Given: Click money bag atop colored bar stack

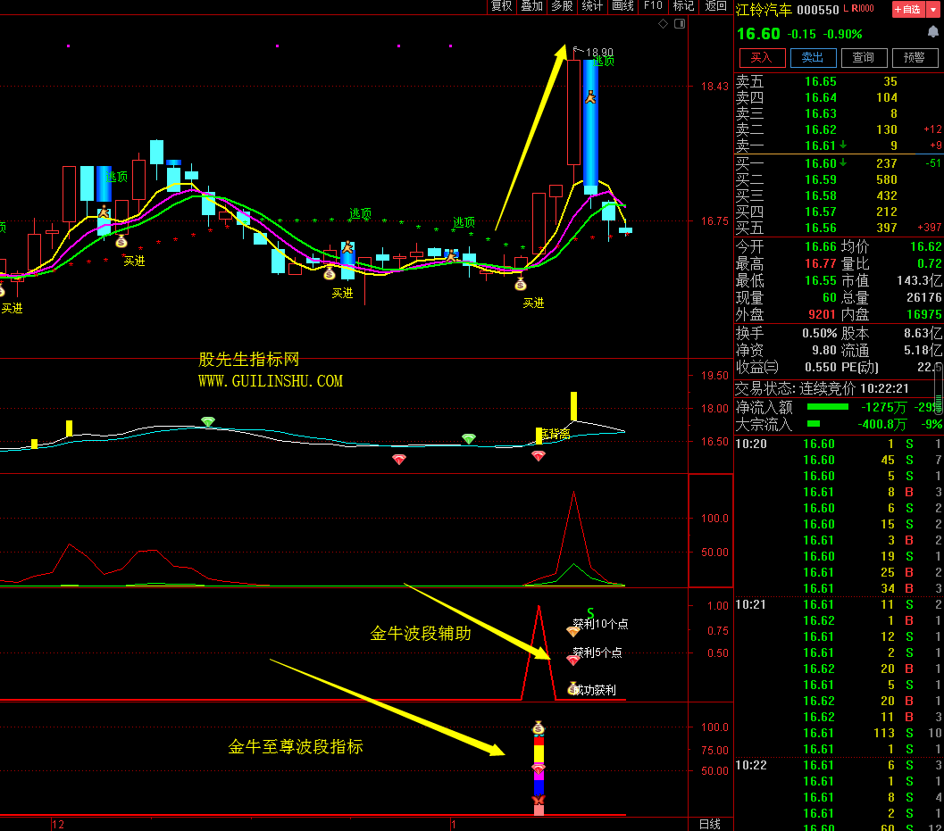Looking at the screenshot, I should tap(539, 727).
